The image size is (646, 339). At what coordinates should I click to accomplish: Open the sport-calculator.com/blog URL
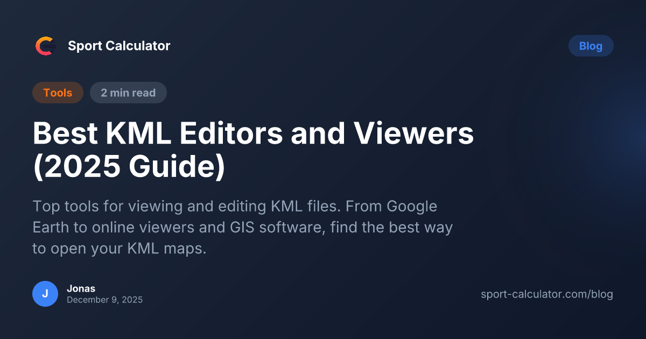pyautogui.click(x=546, y=294)
